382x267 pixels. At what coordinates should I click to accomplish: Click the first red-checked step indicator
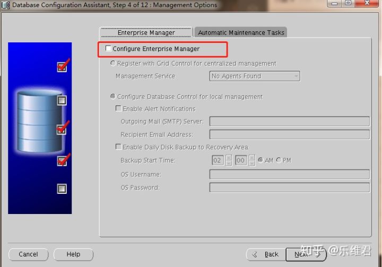[x=63, y=66]
